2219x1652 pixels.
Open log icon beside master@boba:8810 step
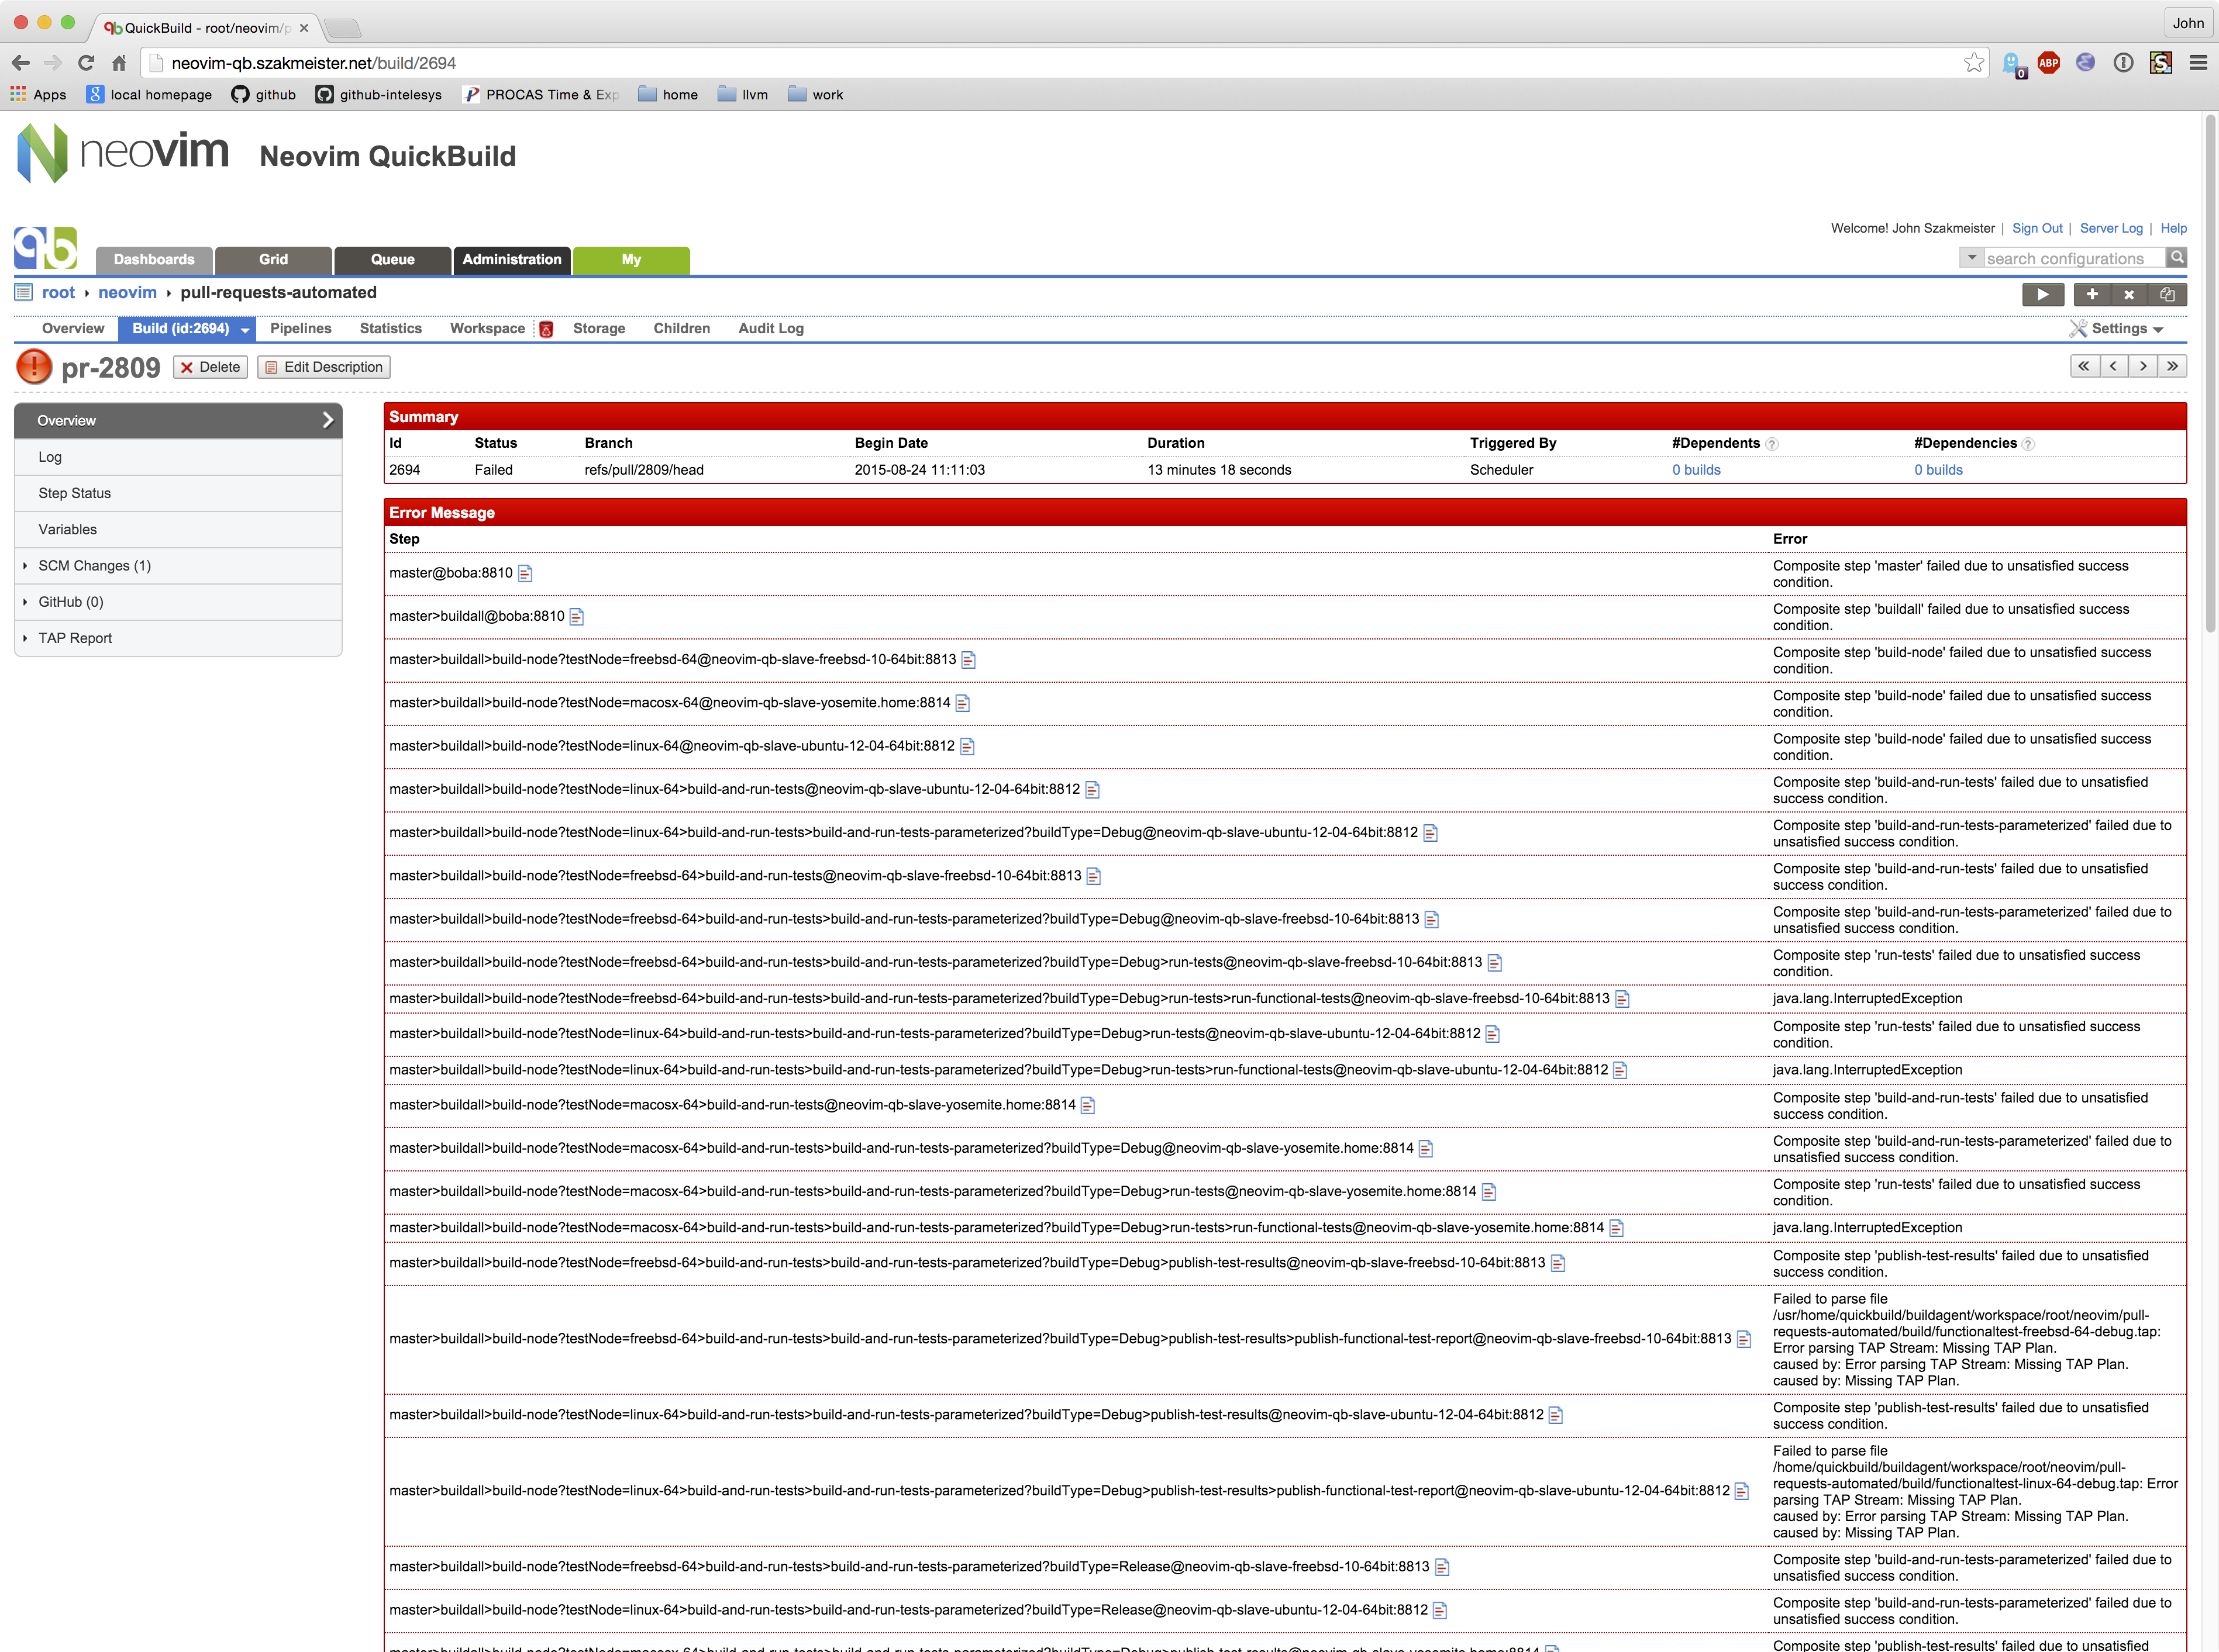point(525,573)
